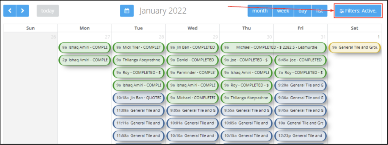388x145 pixels.
Task: Open Monday 8a Ishaq Amiri event
Action: pos(84,47)
